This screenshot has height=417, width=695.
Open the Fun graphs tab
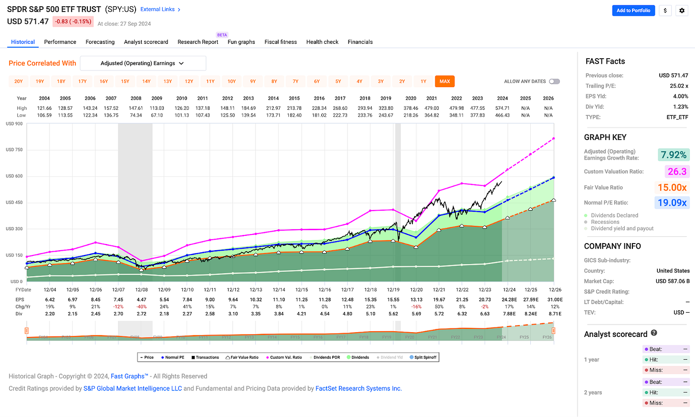pos(242,42)
